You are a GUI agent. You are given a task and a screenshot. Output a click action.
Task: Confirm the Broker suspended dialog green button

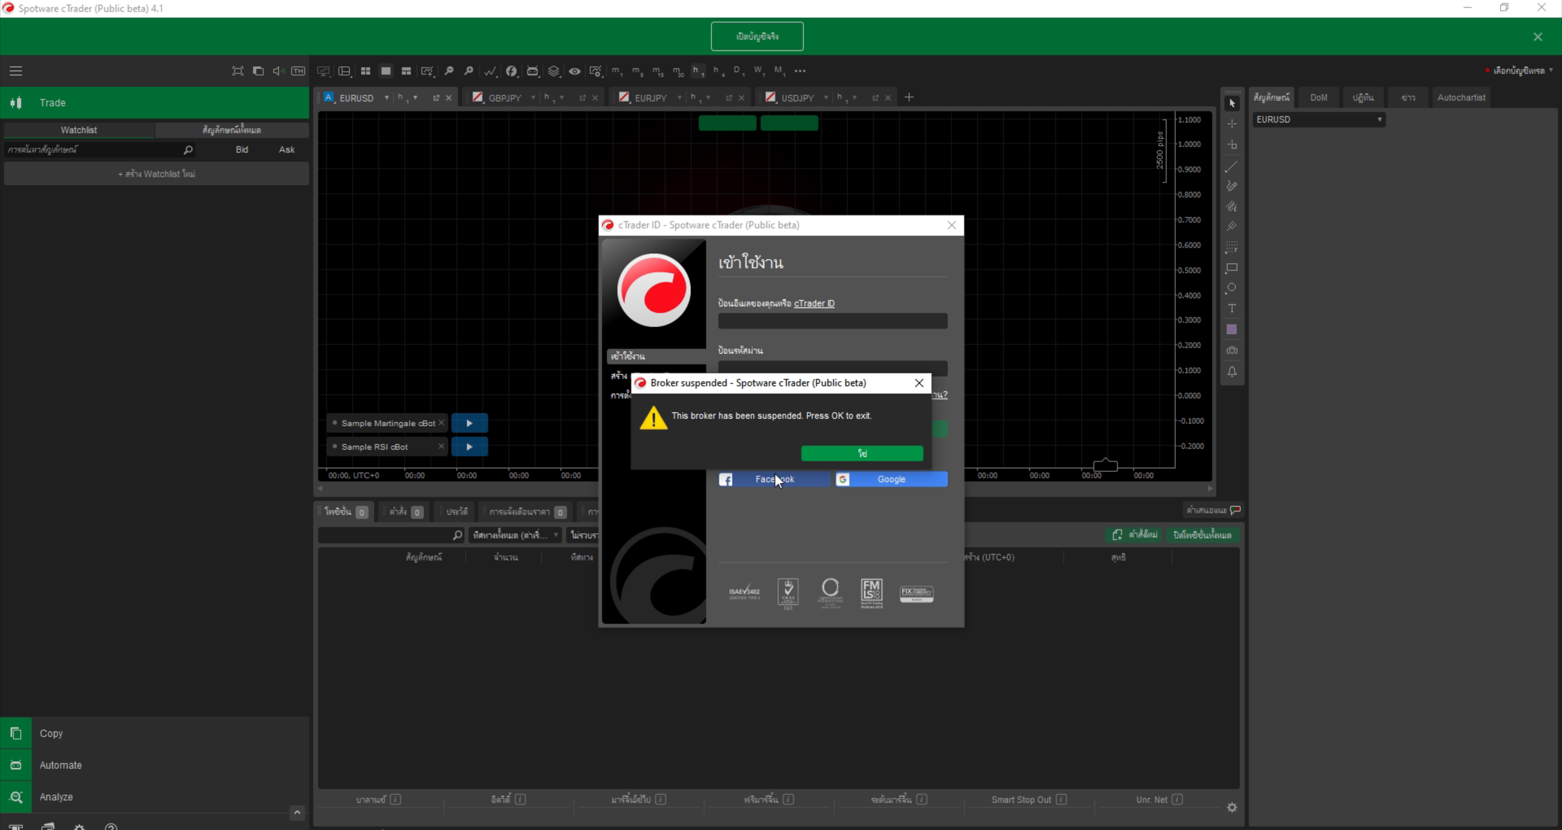pos(862,453)
